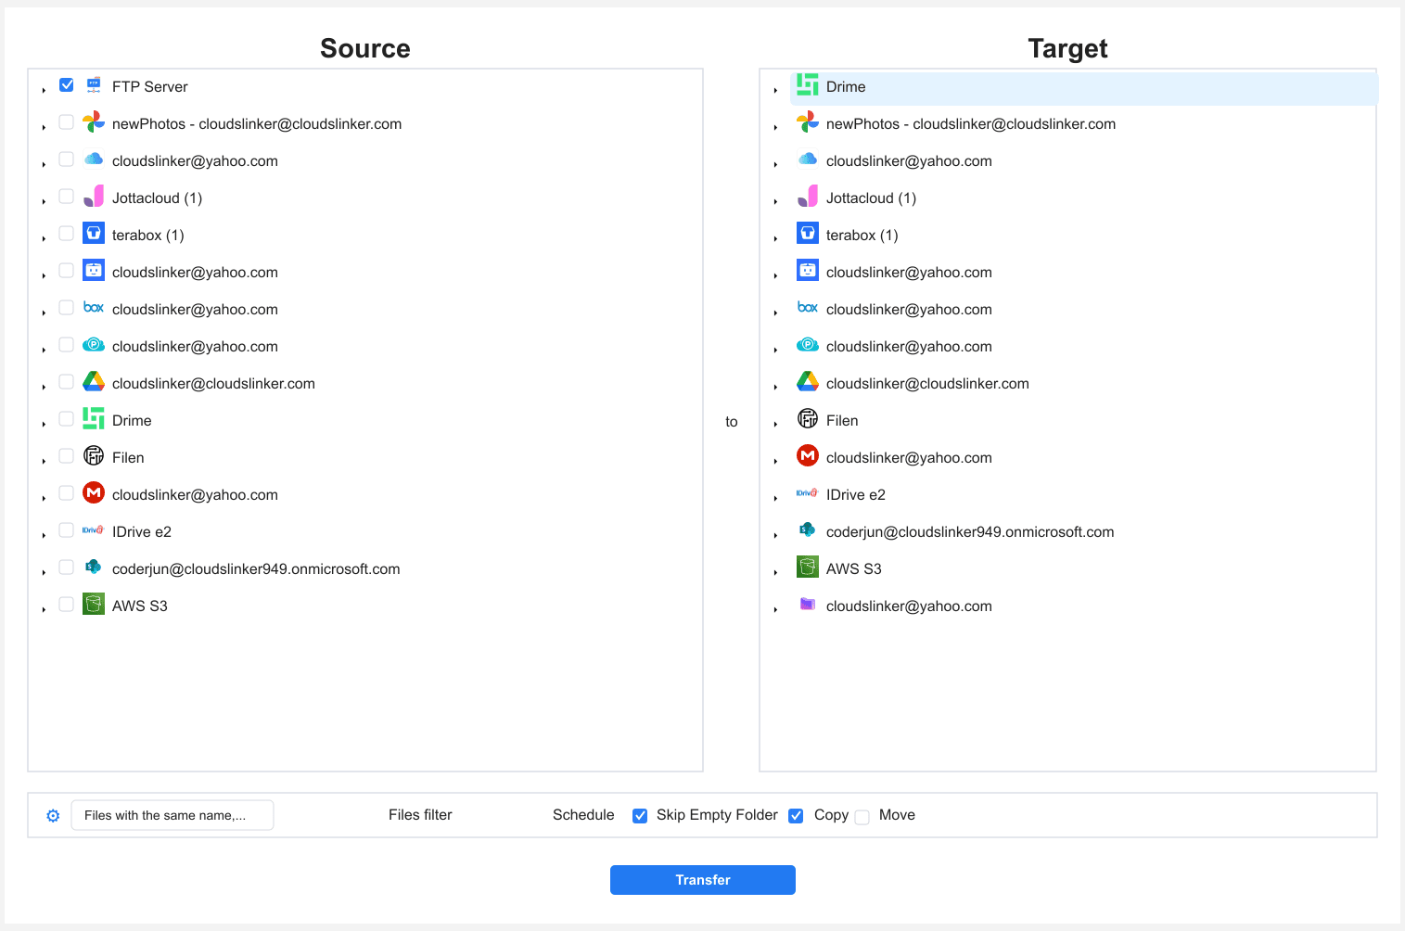The height and width of the screenshot is (931, 1405).
Task: Expand Jottacloud (1) in Source tree
Action: [x=44, y=201]
